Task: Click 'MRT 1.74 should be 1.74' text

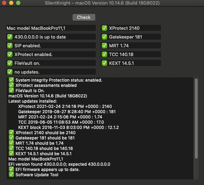Action: tap(40, 143)
